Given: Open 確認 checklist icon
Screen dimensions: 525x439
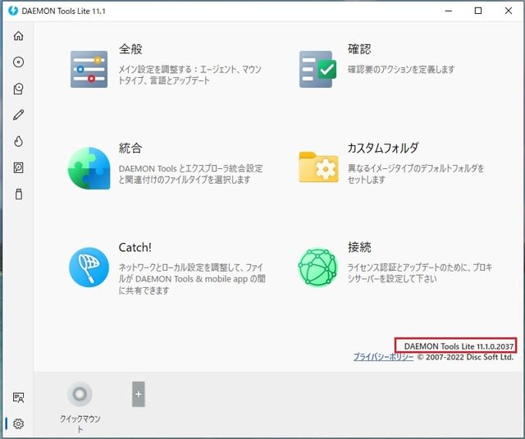Looking at the screenshot, I should coord(317,69).
